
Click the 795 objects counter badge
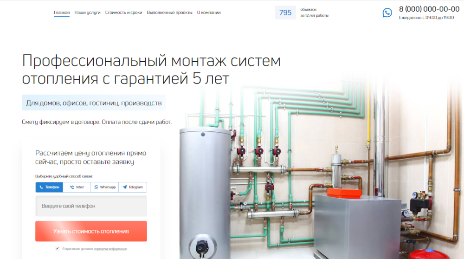285,13
